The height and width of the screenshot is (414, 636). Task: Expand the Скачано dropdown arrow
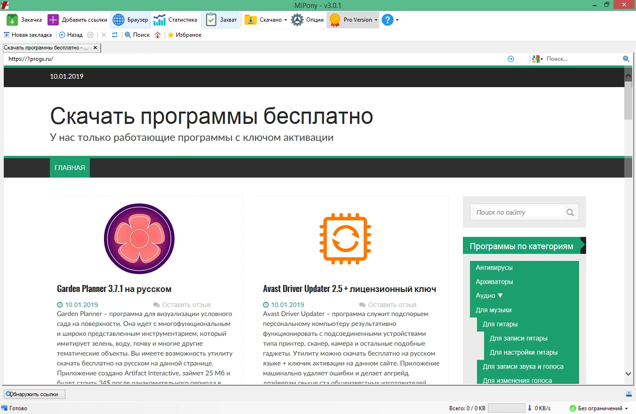286,20
